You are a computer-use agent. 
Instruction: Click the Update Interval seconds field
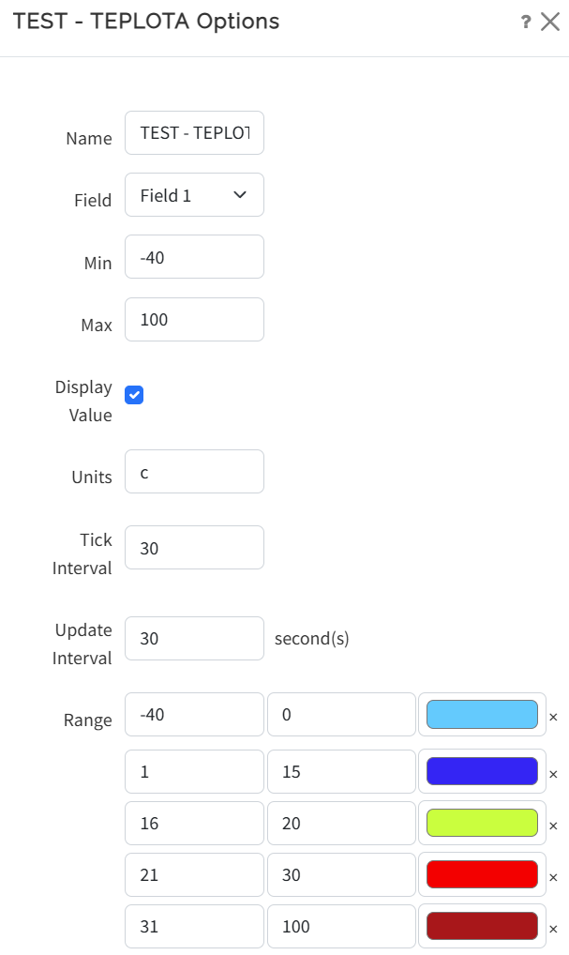coord(194,639)
